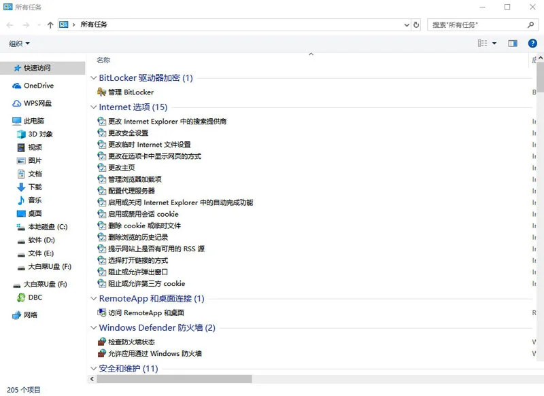Click 所有任务 in the address breadcrumb
The image size is (544, 396).
point(94,24)
